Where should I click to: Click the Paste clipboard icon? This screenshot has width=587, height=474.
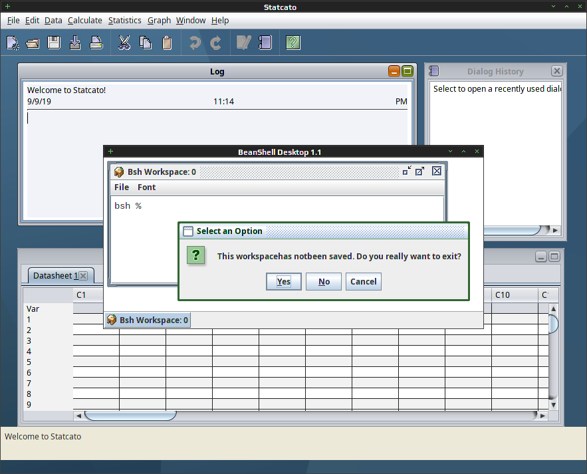coord(167,43)
